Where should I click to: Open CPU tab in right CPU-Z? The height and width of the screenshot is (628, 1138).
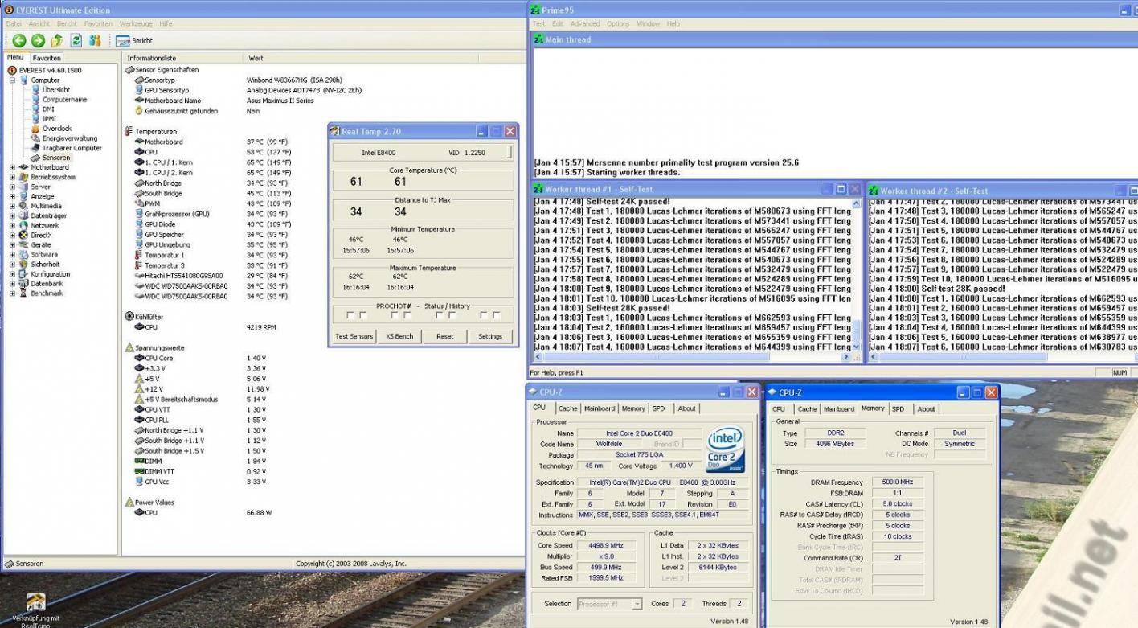(779, 408)
